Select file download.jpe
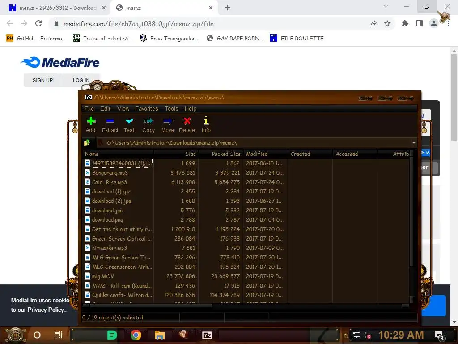 coord(107,211)
